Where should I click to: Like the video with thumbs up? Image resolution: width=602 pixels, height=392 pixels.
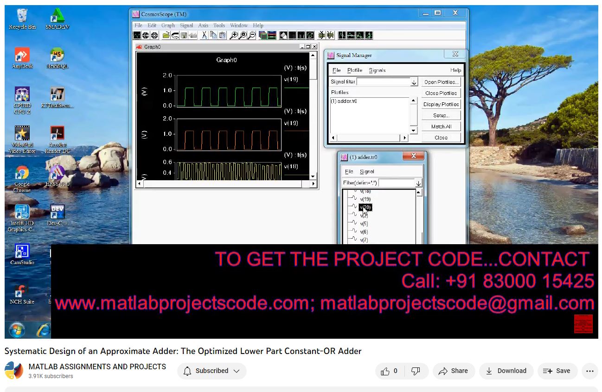pyautogui.click(x=389, y=371)
